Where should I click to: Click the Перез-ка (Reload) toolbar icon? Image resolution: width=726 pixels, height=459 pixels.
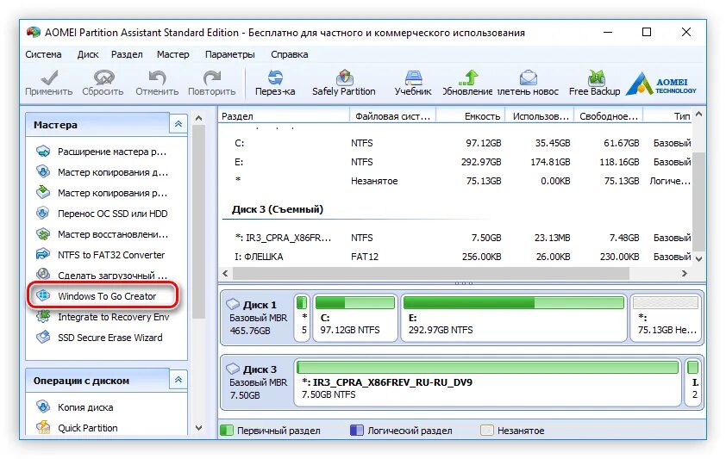(275, 78)
